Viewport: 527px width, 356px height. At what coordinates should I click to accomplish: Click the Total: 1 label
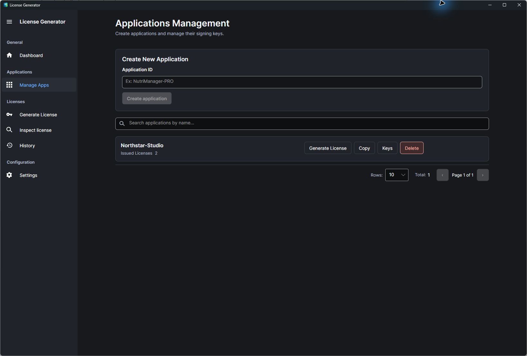pos(422,175)
